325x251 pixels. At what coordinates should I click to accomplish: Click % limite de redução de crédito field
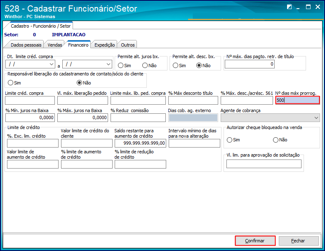(140, 164)
